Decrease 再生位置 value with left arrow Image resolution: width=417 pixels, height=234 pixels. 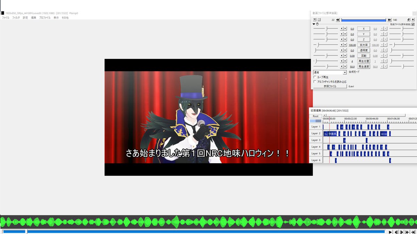click(342, 61)
